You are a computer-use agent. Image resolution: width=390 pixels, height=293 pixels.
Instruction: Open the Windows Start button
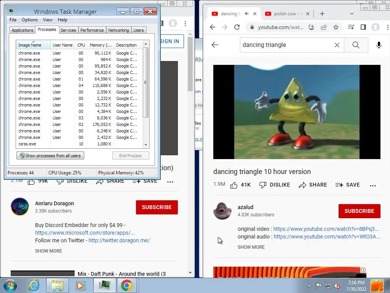pyautogui.click(x=10, y=285)
